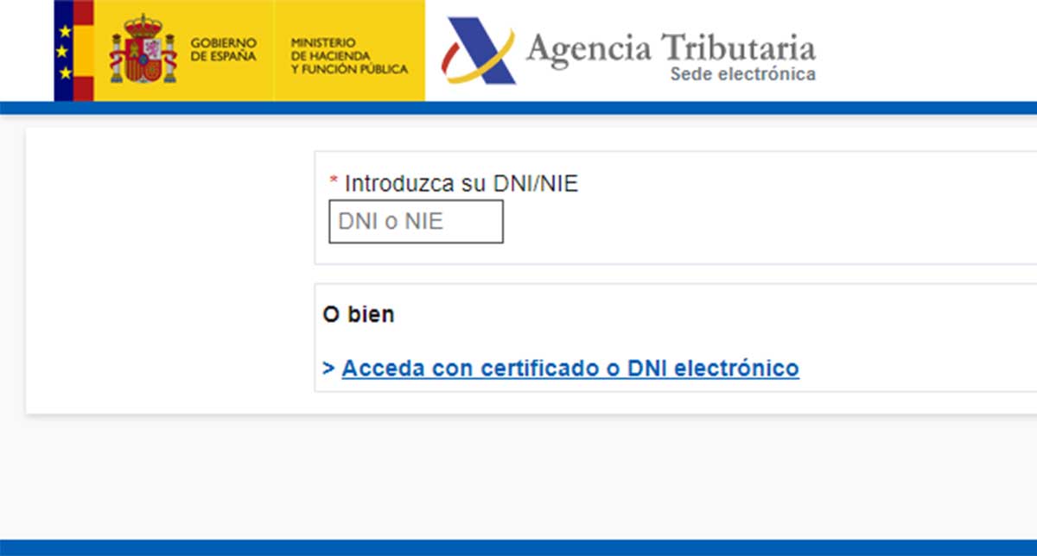This screenshot has height=556, width=1037.
Task: Select the chevron before the certificate link
Action: 328,369
